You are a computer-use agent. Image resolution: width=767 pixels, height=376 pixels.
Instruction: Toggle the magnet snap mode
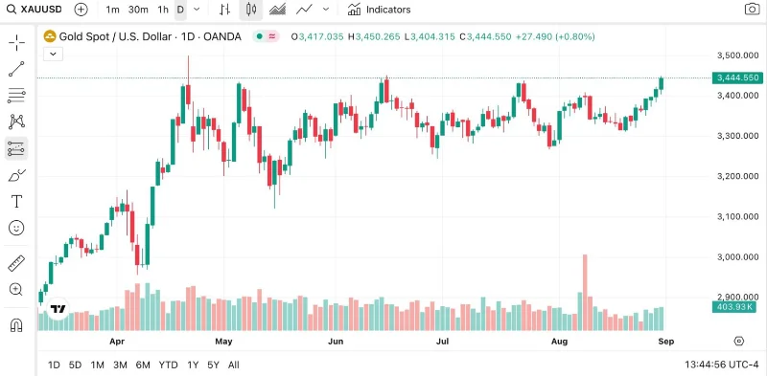(x=16, y=324)
